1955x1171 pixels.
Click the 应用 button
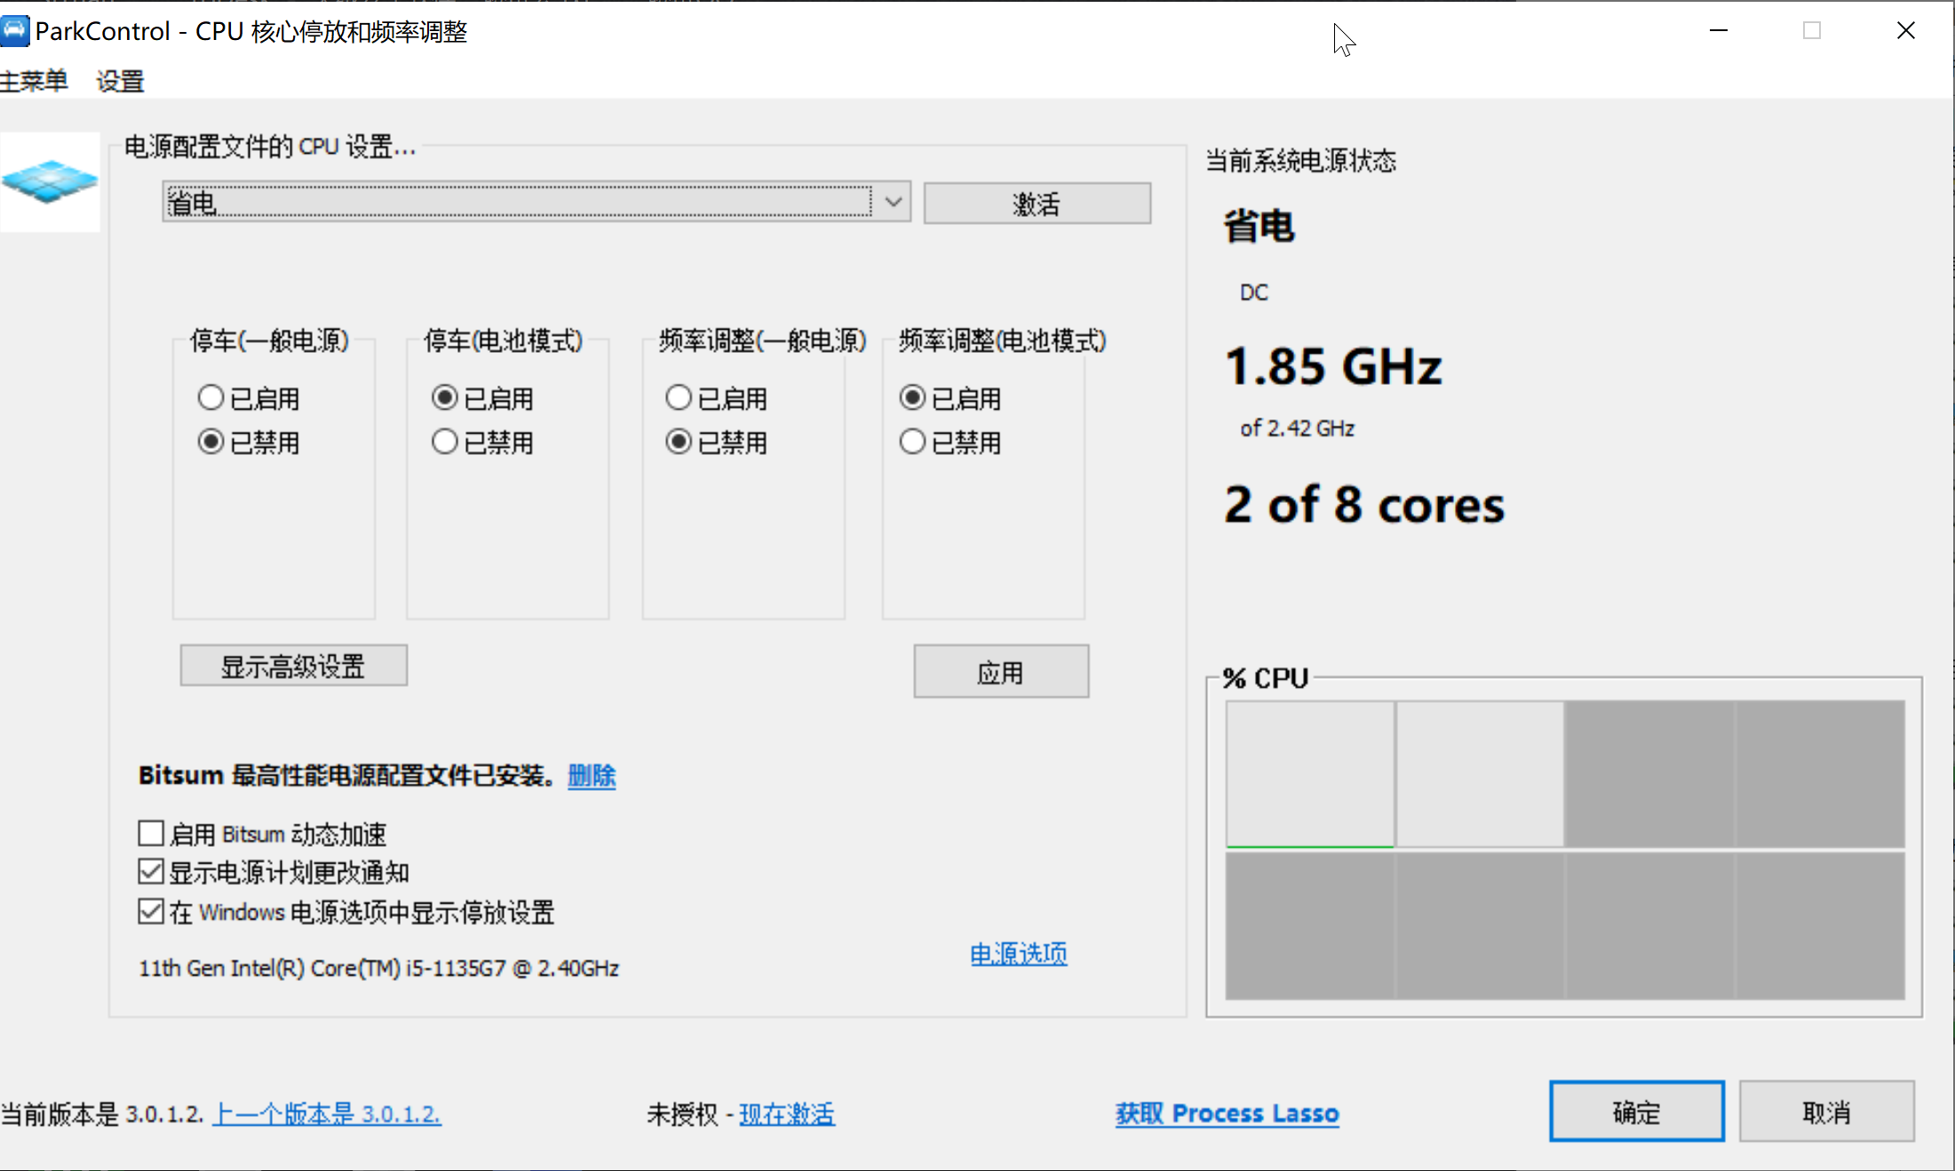point(1000,672)
